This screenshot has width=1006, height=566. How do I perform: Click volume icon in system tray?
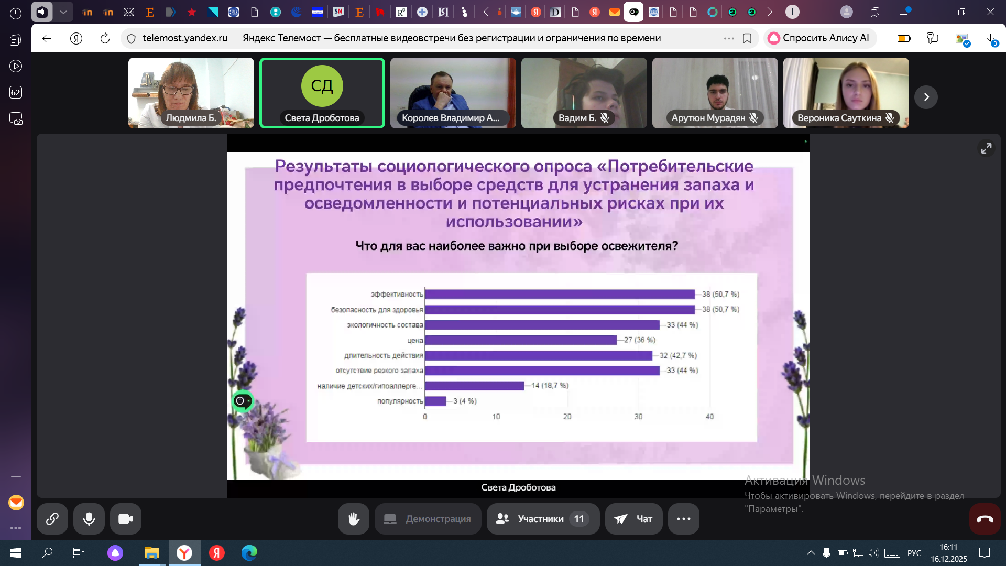click(x=872, y=553)
